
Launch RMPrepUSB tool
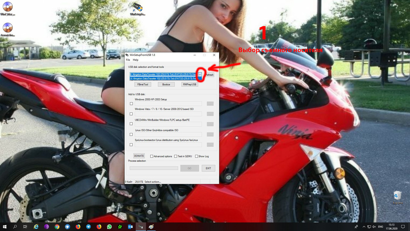point(190,84)
